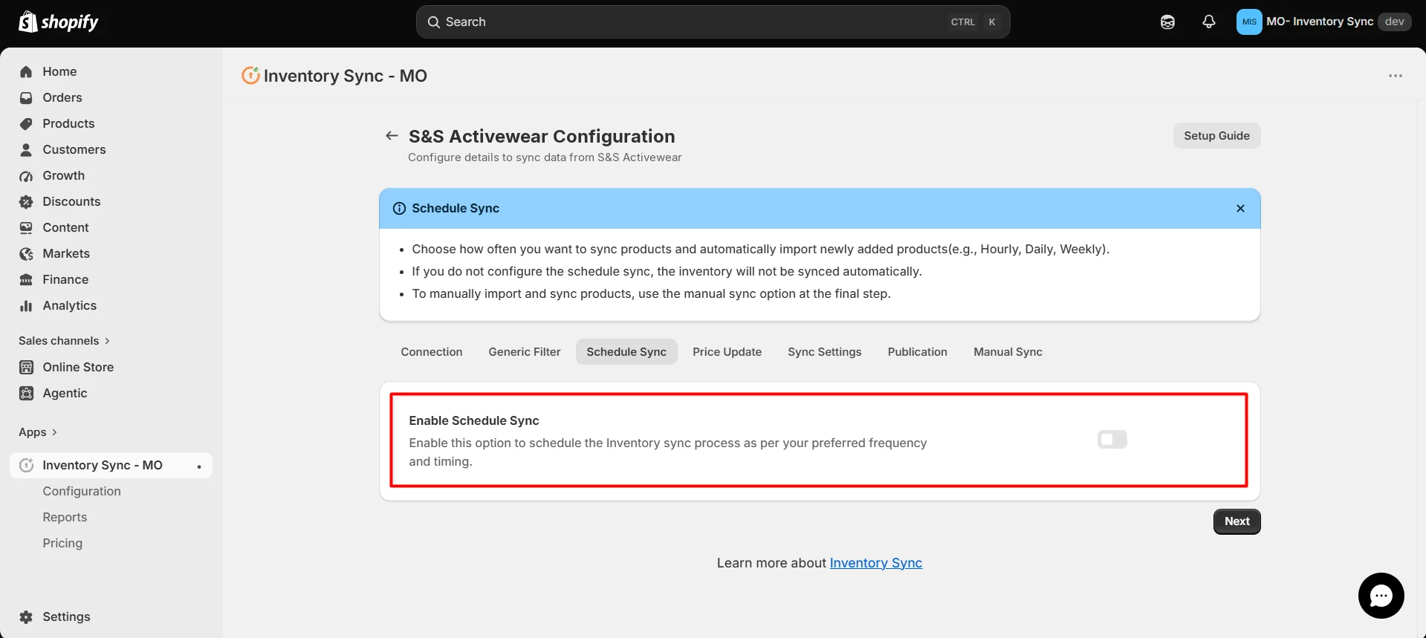The width and height of the screenshot is (1426, 638).
Task: Expand the Sales channels section
Action: pyautogui.click(x=64, y=341)
